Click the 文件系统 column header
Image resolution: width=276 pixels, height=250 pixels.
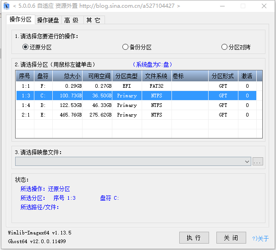[157, 76]
